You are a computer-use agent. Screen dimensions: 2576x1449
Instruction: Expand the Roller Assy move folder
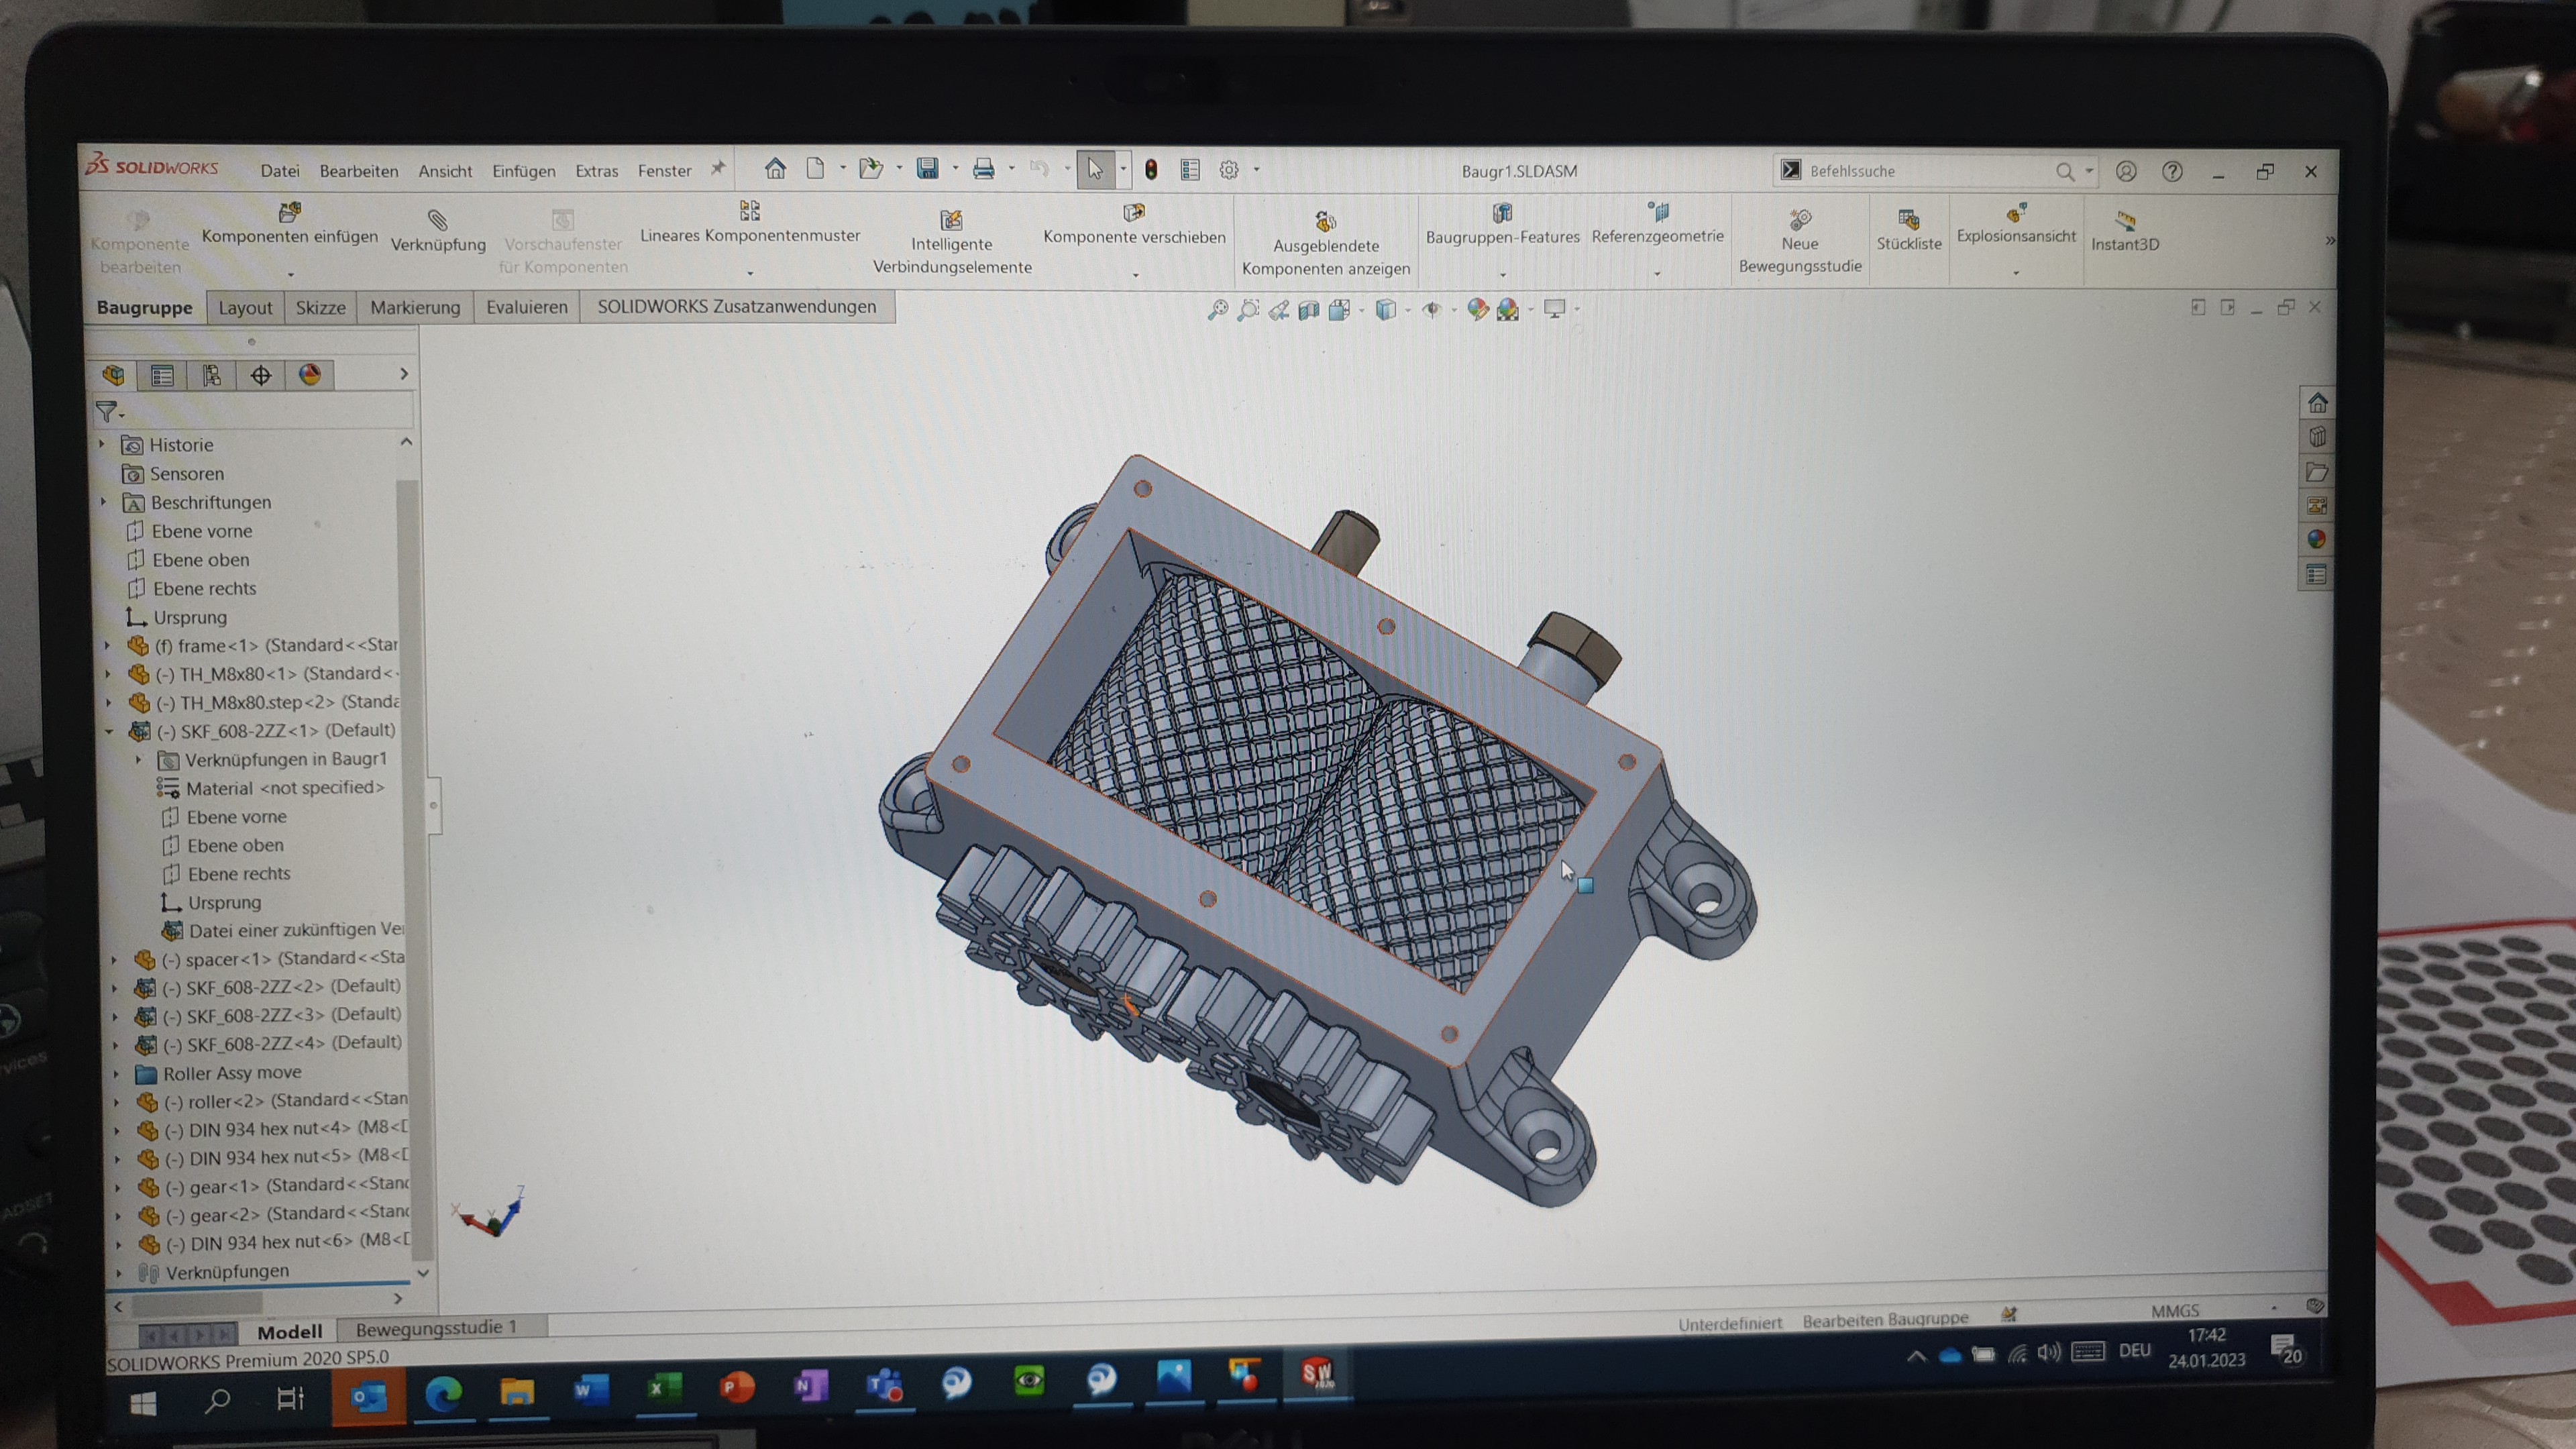point(116,1074)
